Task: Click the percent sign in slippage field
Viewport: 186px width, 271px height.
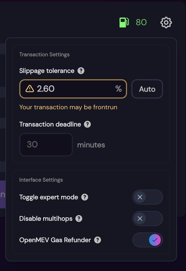Action: 118,89
